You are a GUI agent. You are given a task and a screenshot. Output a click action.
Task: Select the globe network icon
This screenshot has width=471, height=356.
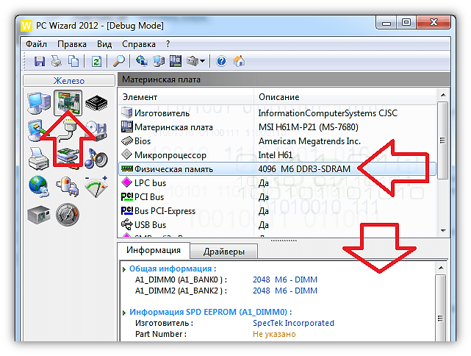38,186
